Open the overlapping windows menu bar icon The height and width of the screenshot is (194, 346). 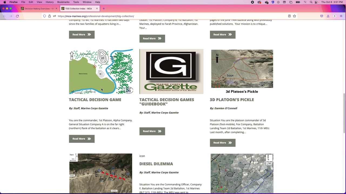291,2
